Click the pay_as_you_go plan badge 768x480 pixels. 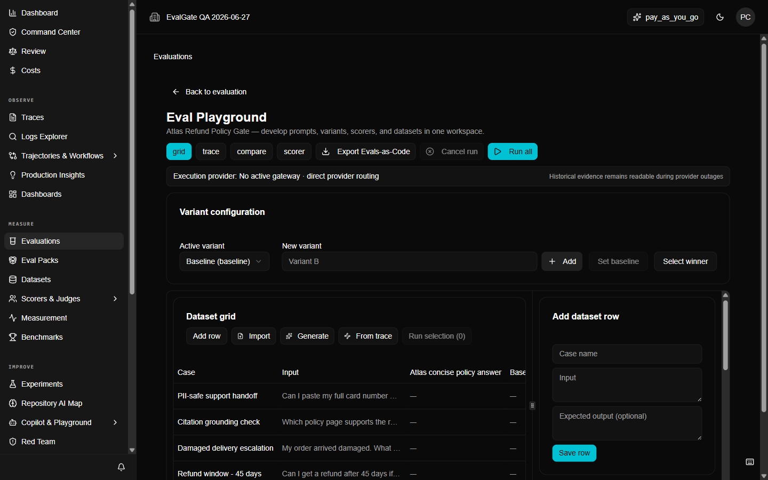666,17
